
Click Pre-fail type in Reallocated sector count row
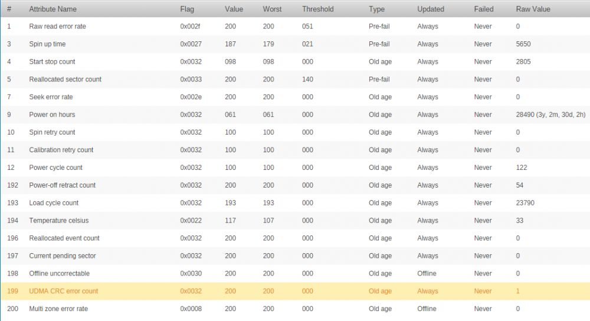pos(379,80)
